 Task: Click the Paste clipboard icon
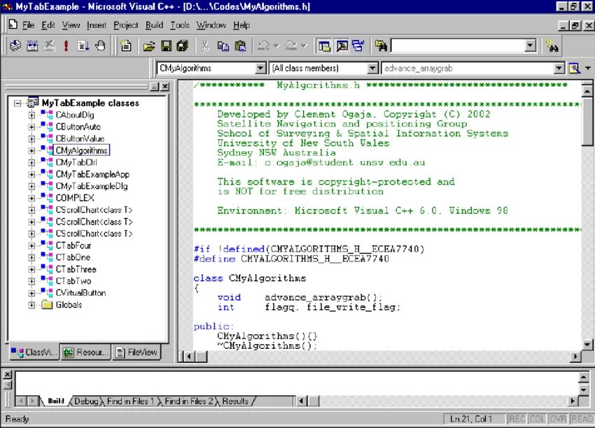coord(240,46)
